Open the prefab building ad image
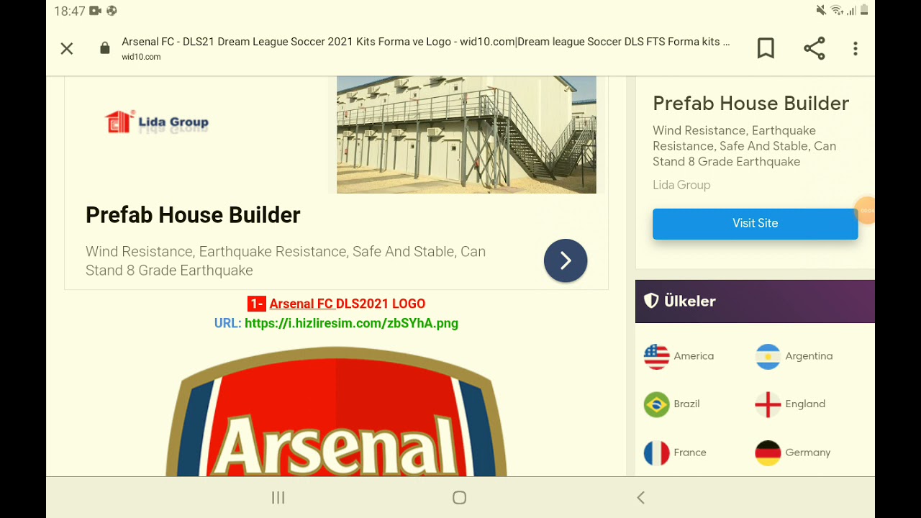The image size is (921, 518). pyautogui.click(x=466, y=135)
